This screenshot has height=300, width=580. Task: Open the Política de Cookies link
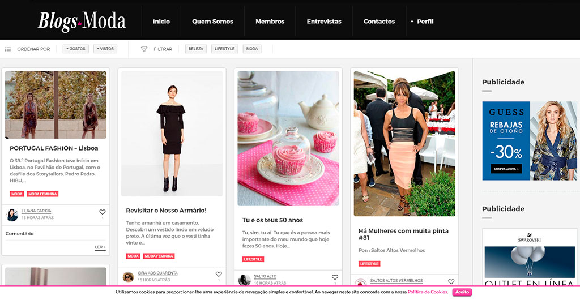coord(428,292)
